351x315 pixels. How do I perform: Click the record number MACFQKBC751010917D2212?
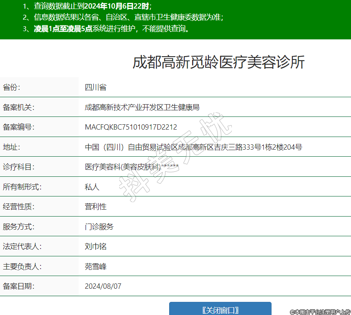pos(131,127)
